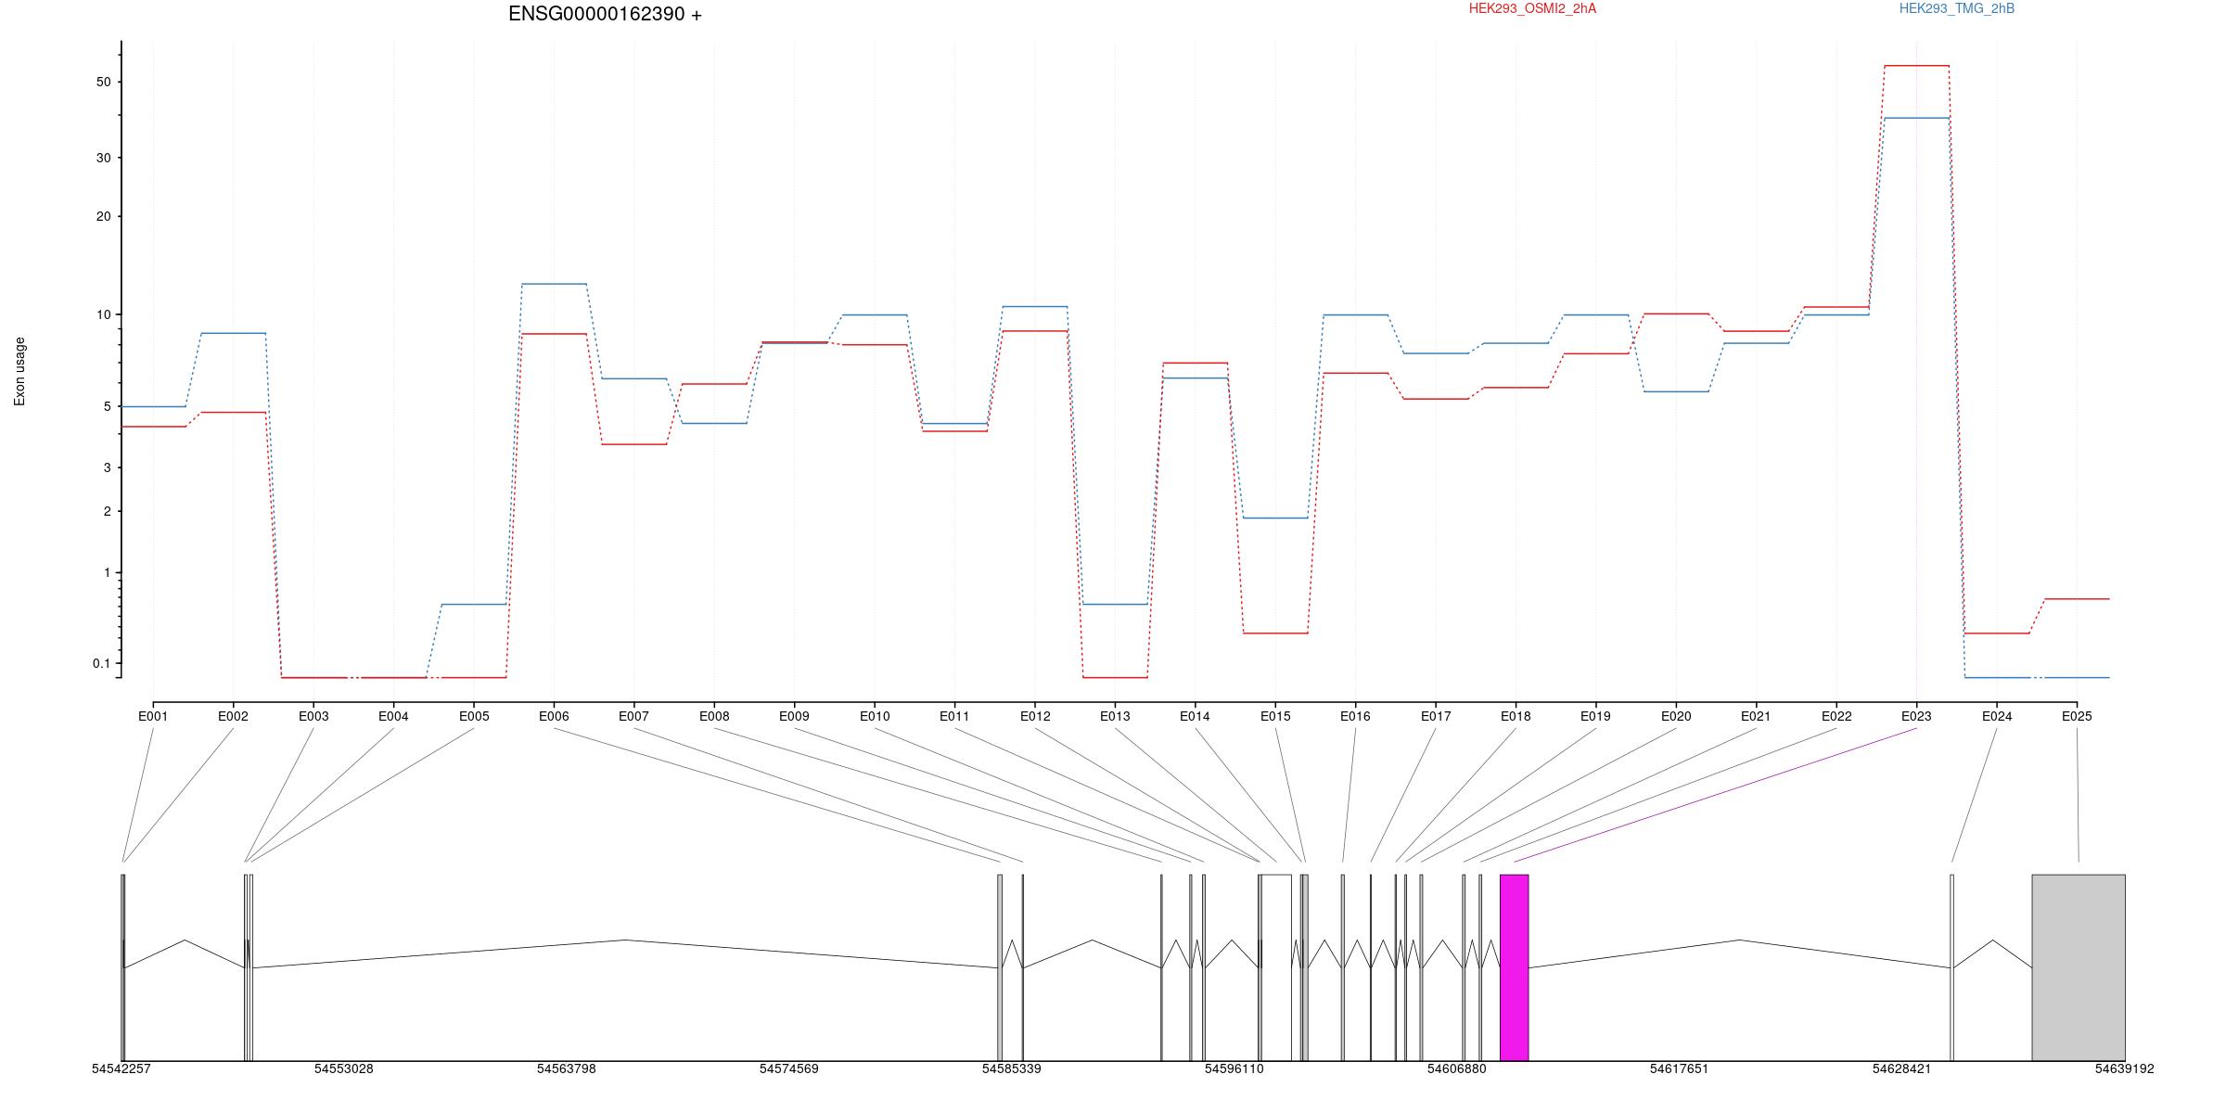Click genomic coordinate 54596110

[1234, 1068]
